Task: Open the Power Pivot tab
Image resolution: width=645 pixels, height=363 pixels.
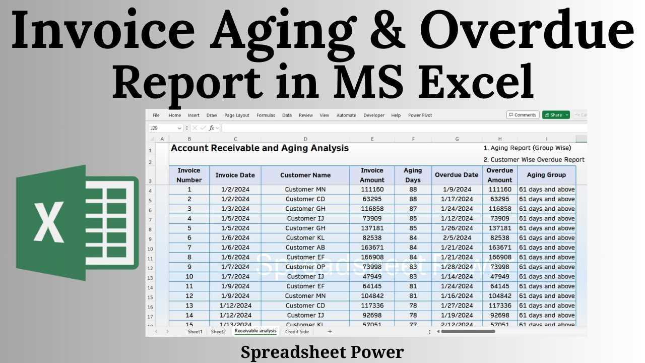Action: coord(420,115)
